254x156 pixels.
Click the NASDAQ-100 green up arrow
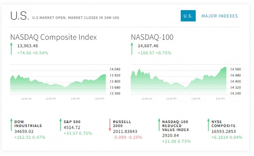pos(132,49)
